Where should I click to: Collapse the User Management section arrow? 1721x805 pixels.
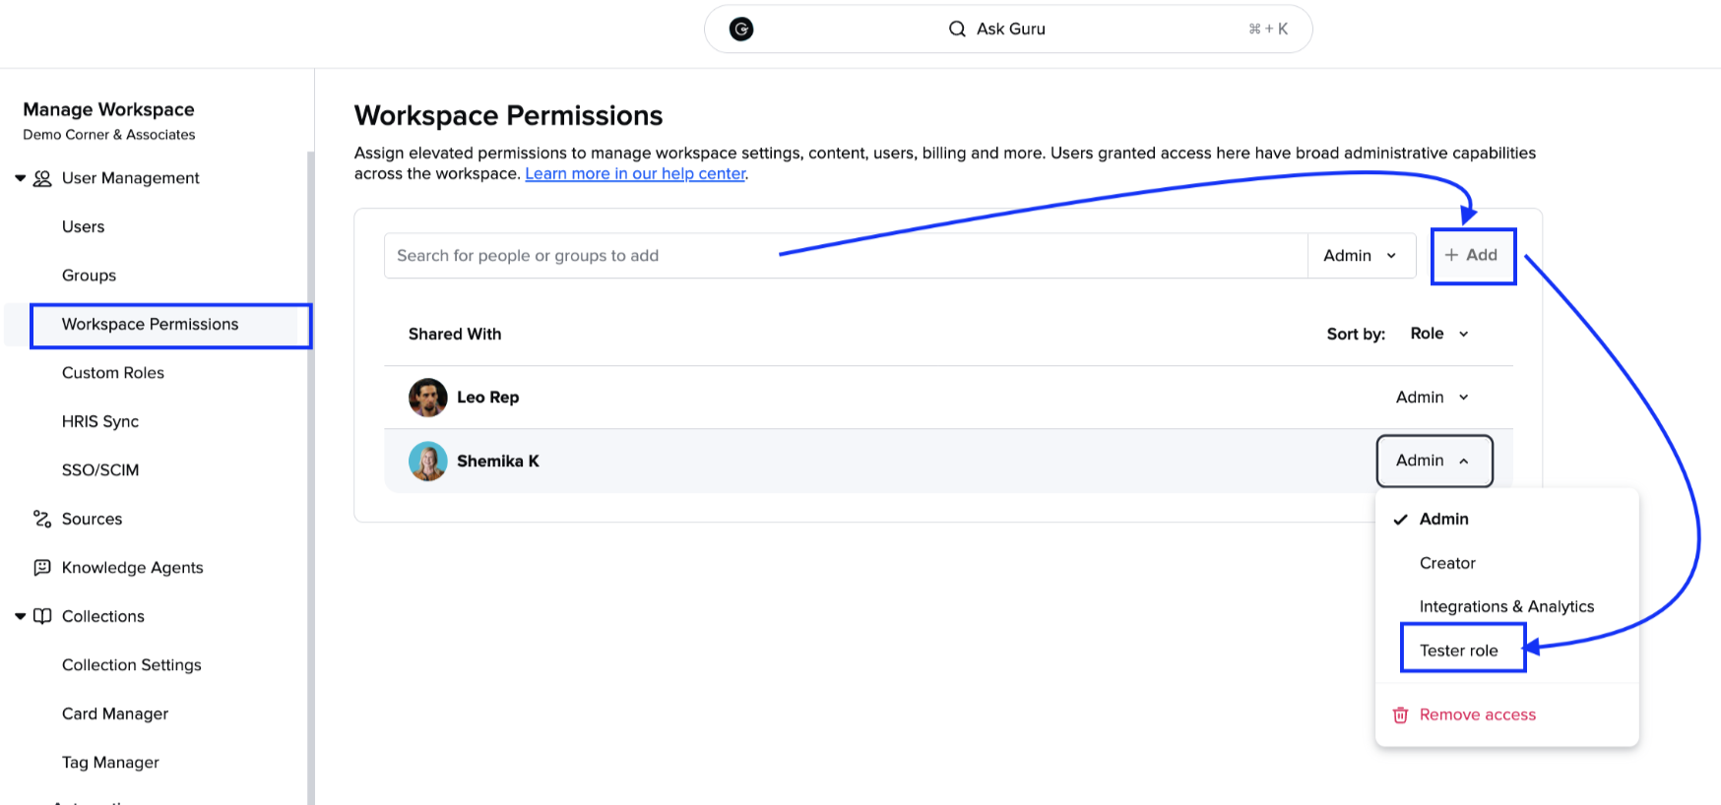coord(20,178)
